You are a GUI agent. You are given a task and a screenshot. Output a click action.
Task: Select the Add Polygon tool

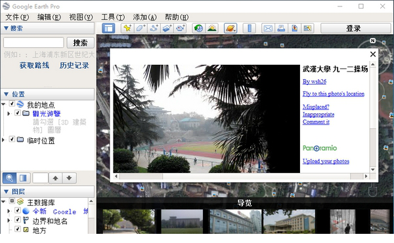click(141, 28)
